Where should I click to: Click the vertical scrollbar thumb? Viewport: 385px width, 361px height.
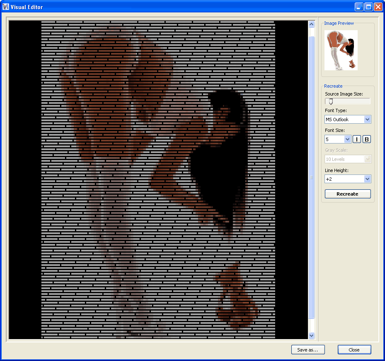point(311,177)
